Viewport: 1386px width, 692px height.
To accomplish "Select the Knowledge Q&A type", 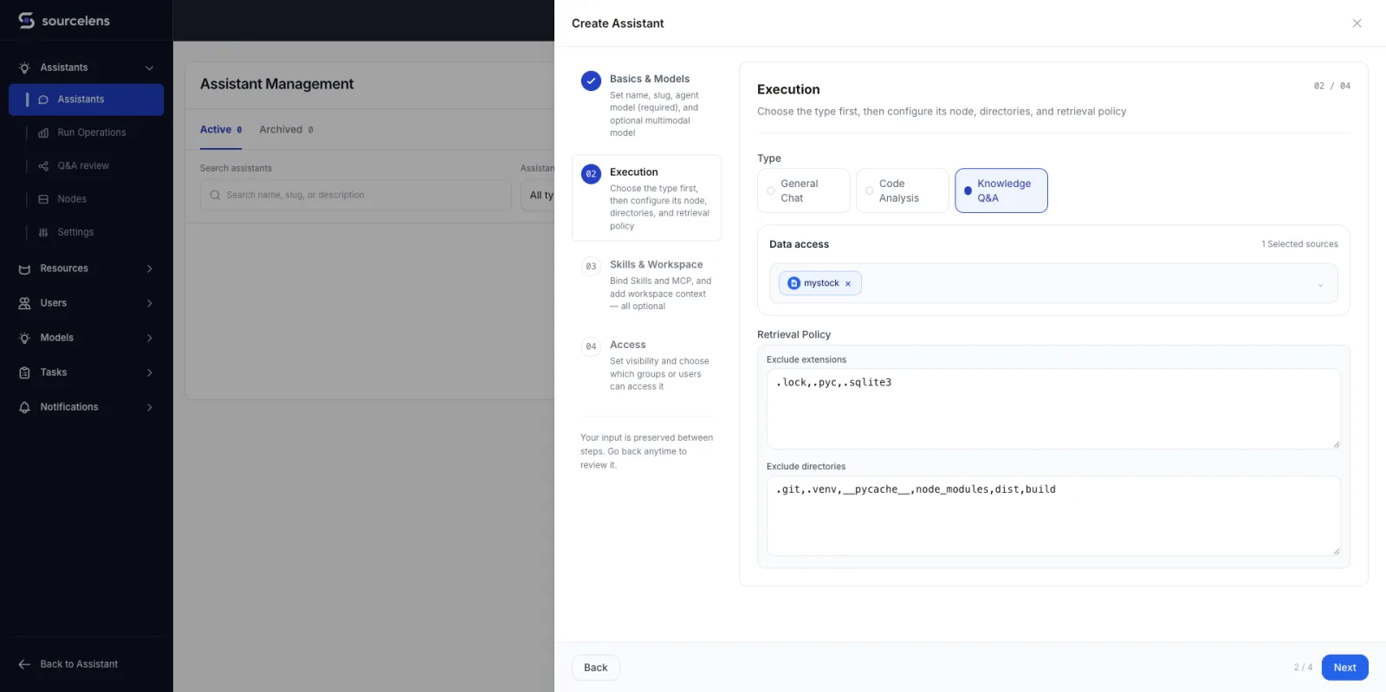I will tap(1001, 191).
